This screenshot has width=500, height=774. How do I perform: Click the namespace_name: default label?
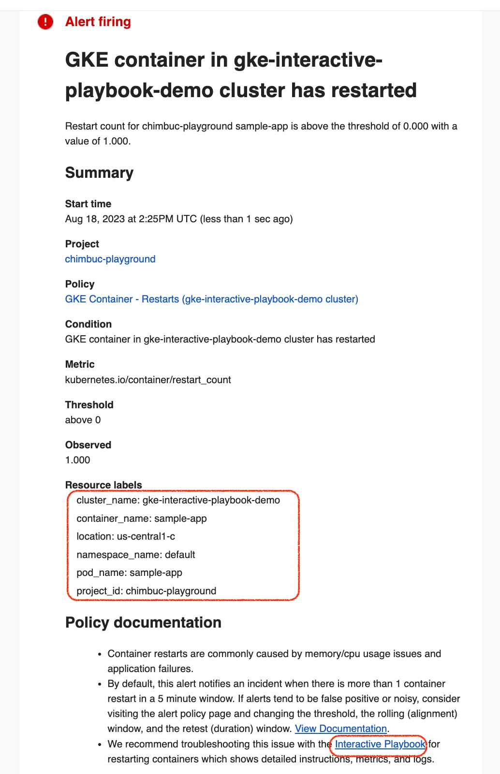coord(136,555)
